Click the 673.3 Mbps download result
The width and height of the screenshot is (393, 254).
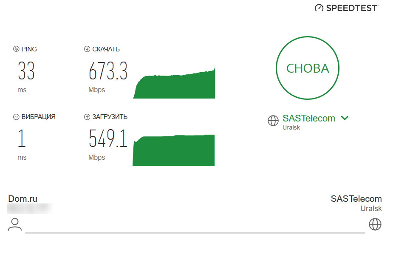click(x=108, y=71)
